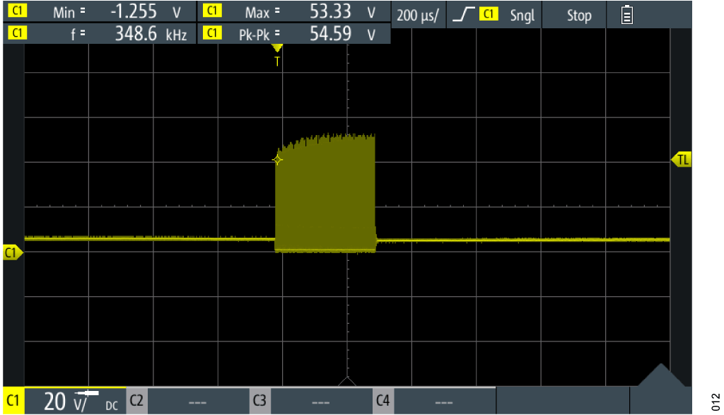Viewport: 724px width, 415px height.
Task: Click the bottom center time reference triangle
Action: point(347,381)
